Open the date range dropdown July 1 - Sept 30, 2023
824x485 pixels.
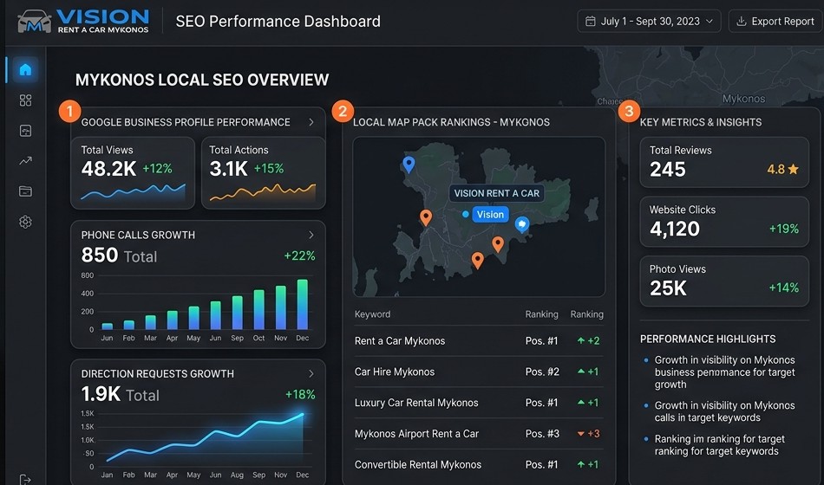pos(649,22)
